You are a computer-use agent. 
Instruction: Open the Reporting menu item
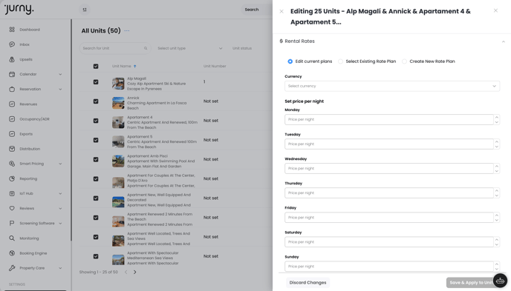click(x=28, y=178)
